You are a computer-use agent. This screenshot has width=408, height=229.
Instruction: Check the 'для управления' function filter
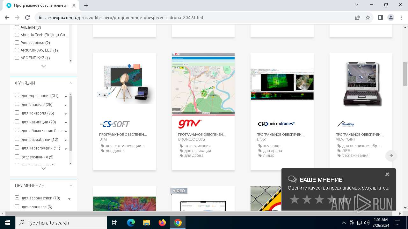tap(17, 95)
